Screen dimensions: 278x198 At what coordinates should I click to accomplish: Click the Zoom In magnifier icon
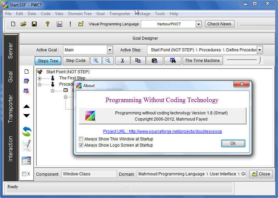pyautogui.click(x=96, y=61)
